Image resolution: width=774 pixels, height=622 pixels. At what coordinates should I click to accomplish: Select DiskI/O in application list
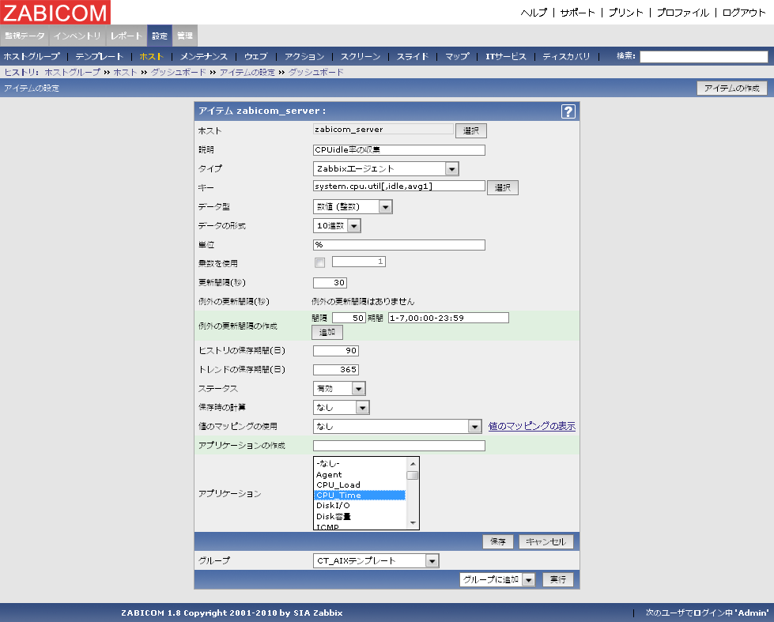tap(360, 506)
